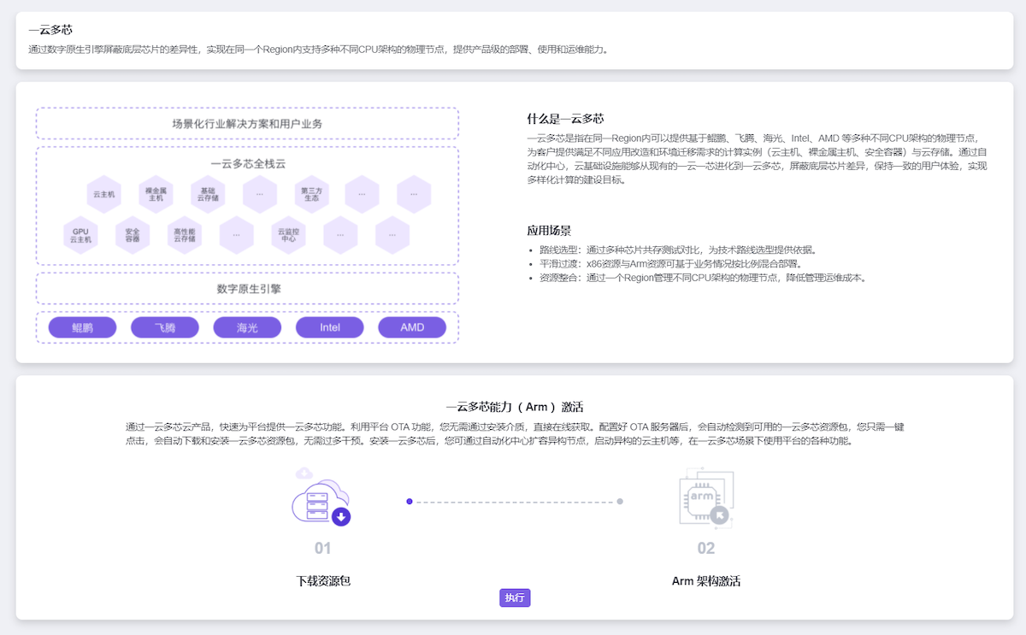Select the 鲲鹏 chip pill
Viewport: 1026px width, 635px height.
(x=82, y=327)
